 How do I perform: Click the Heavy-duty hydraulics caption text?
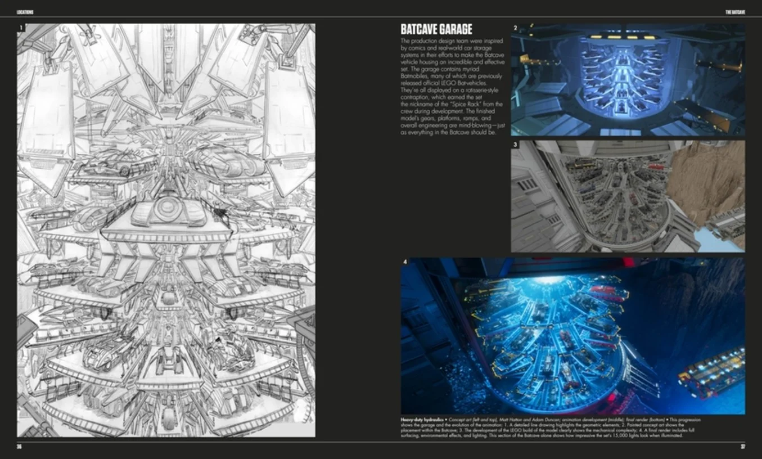coord(551,427)
